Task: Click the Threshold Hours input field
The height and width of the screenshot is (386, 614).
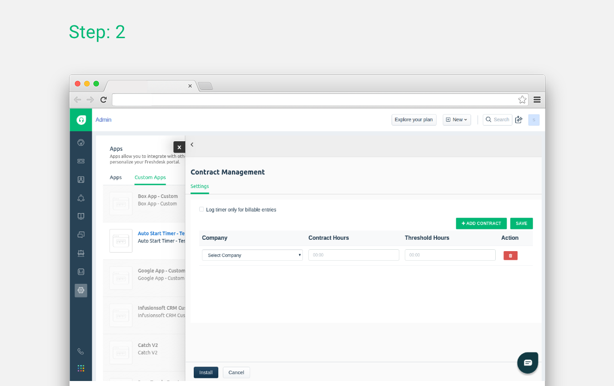Action: [x=450, y=255]
